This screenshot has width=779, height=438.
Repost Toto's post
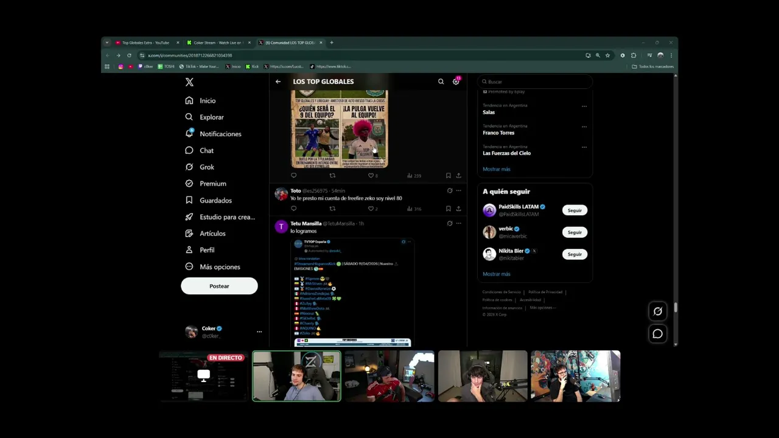(x=332, y=208)
